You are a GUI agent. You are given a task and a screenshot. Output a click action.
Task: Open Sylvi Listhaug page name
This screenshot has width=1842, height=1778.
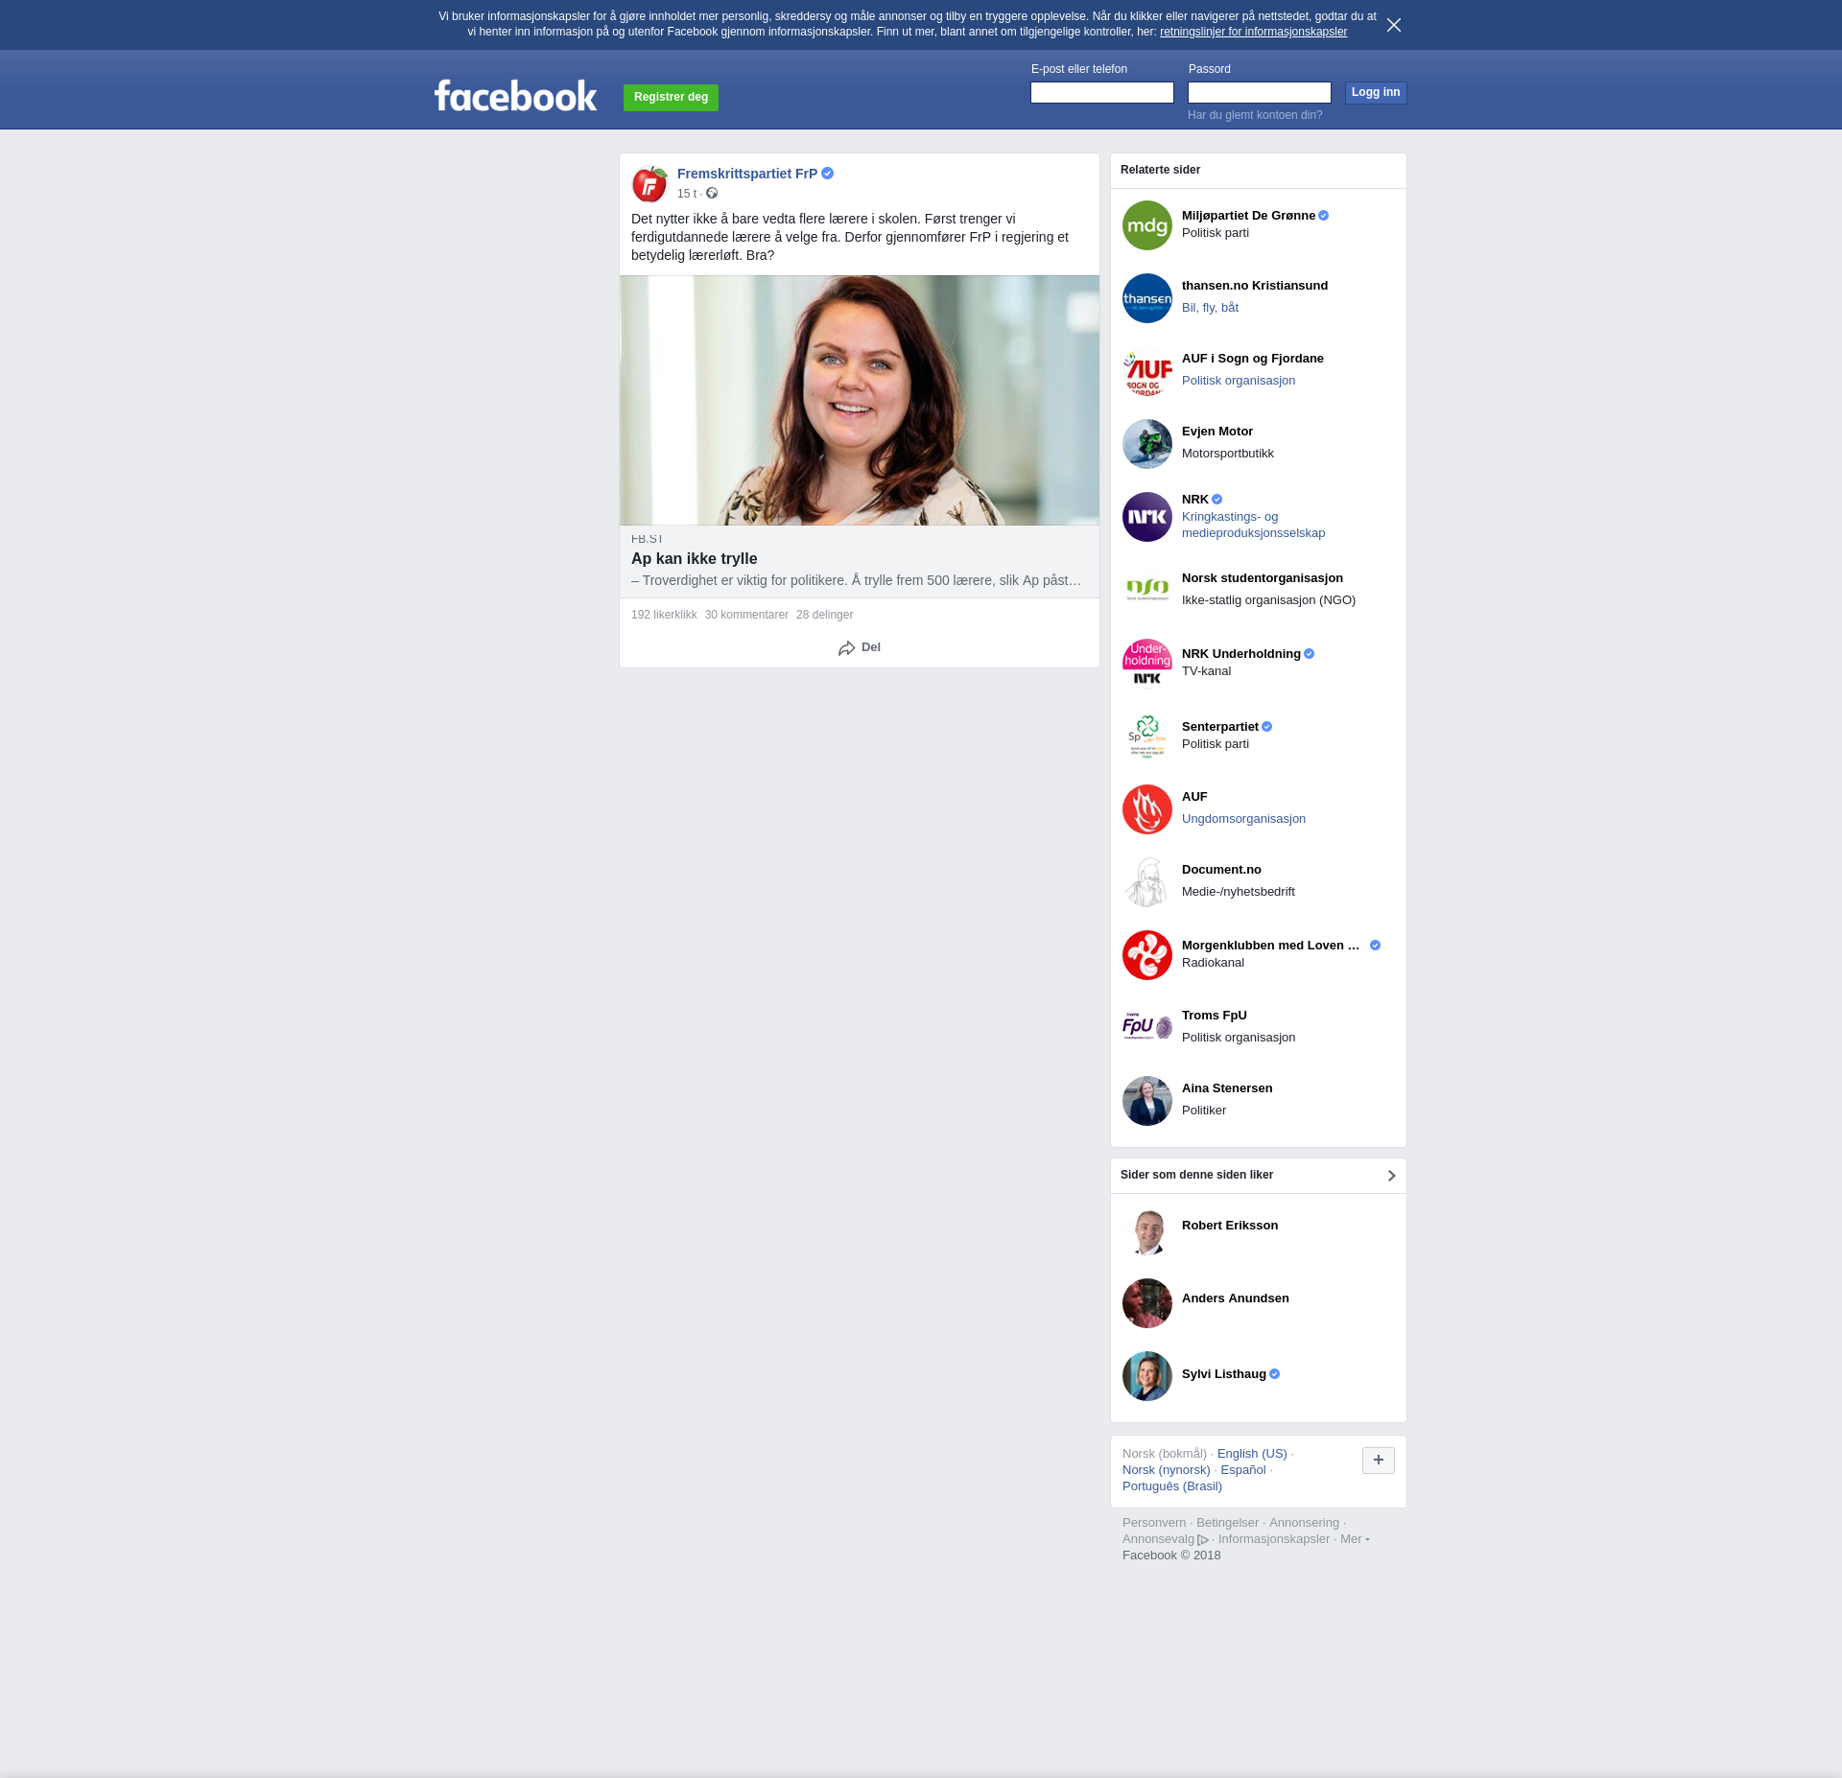coord(1223,1374)
